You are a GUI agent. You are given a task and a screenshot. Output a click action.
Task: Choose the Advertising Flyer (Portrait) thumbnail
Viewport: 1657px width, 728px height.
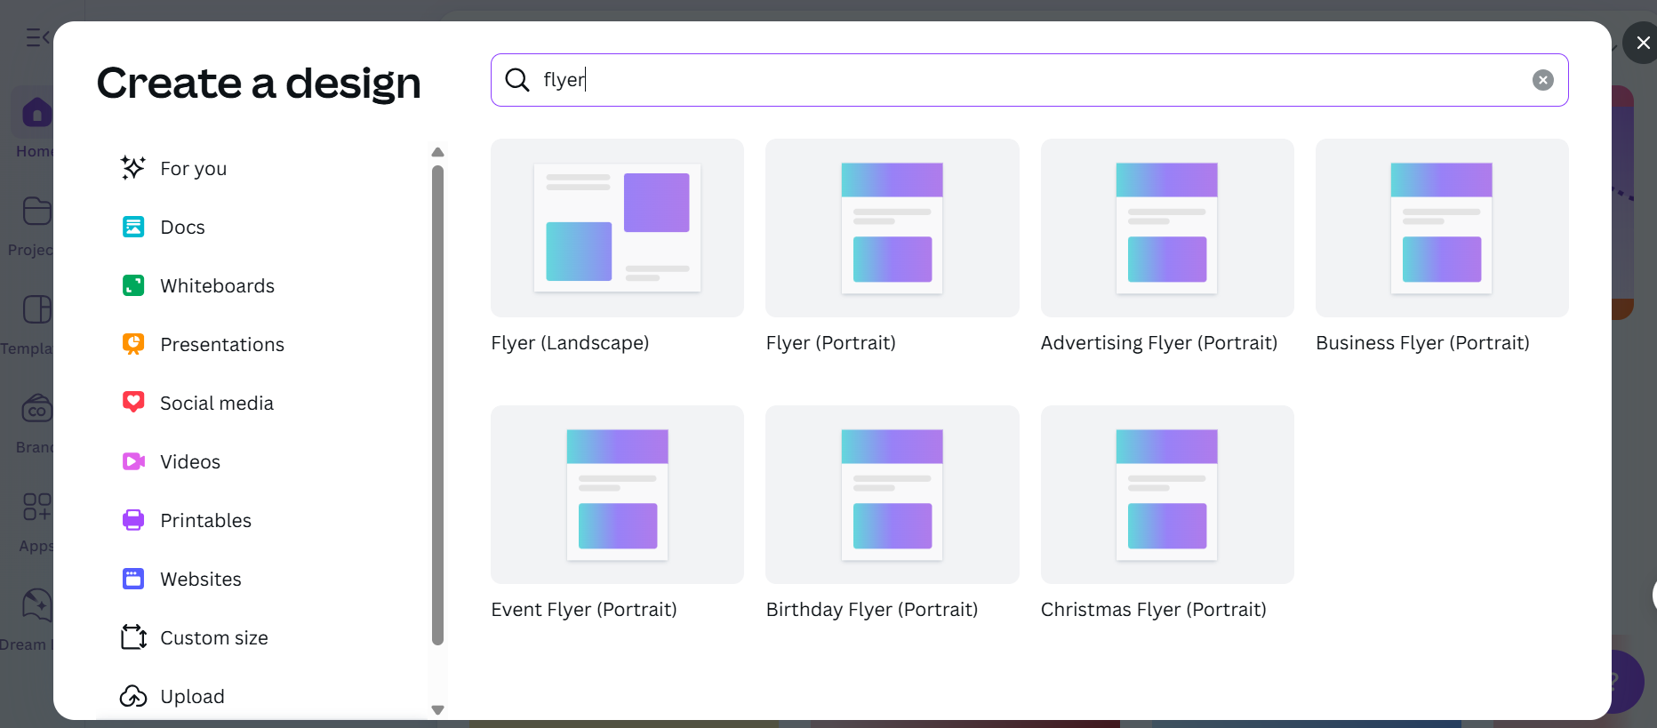1167,228
